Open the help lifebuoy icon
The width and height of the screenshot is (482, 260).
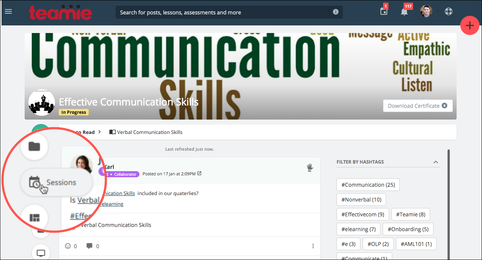[x=449, y=11]
